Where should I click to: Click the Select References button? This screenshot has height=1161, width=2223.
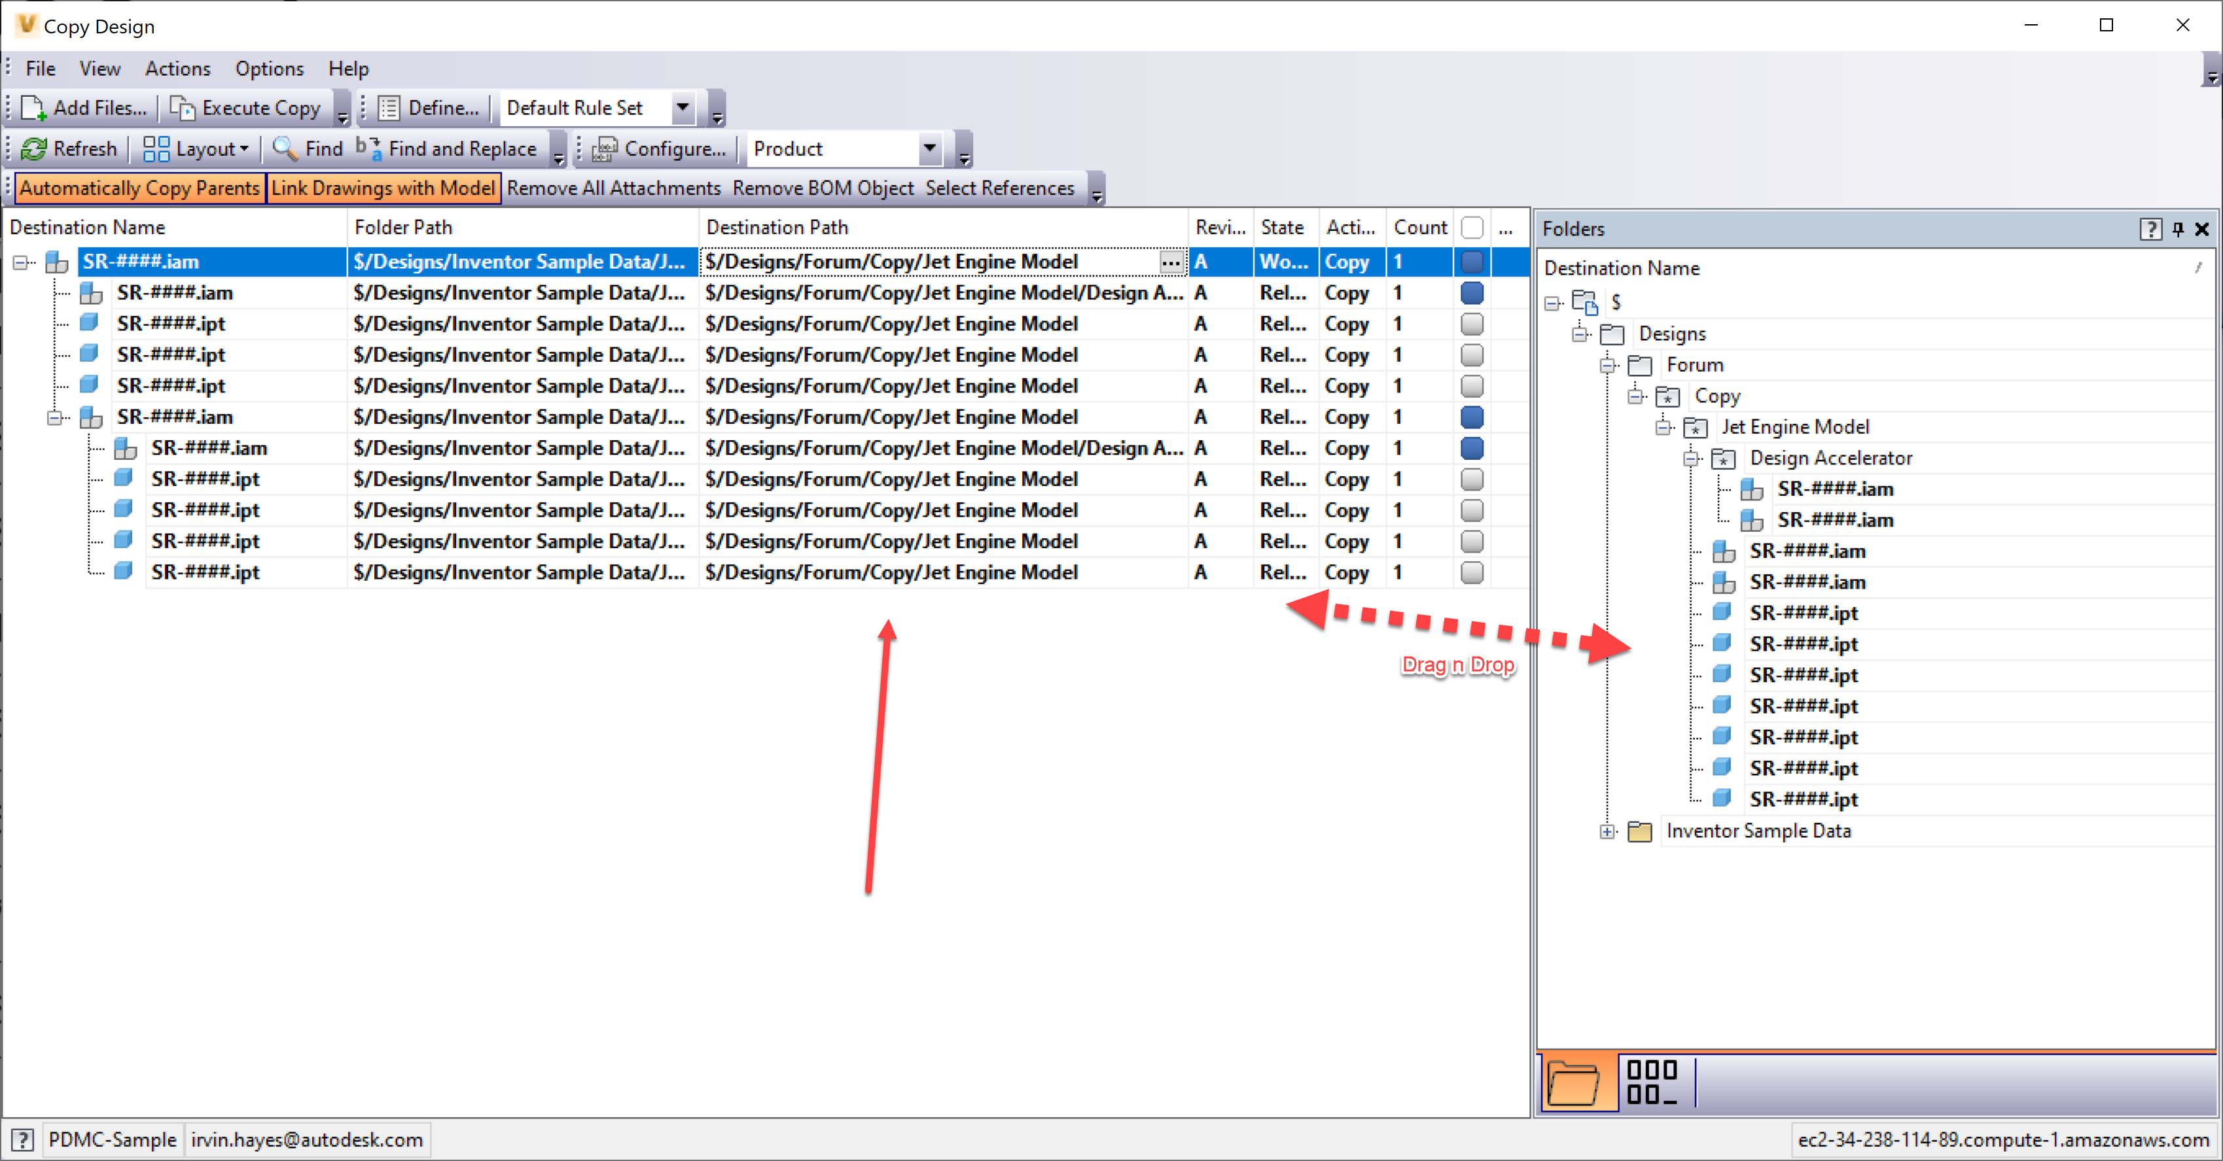coord(999,187)
